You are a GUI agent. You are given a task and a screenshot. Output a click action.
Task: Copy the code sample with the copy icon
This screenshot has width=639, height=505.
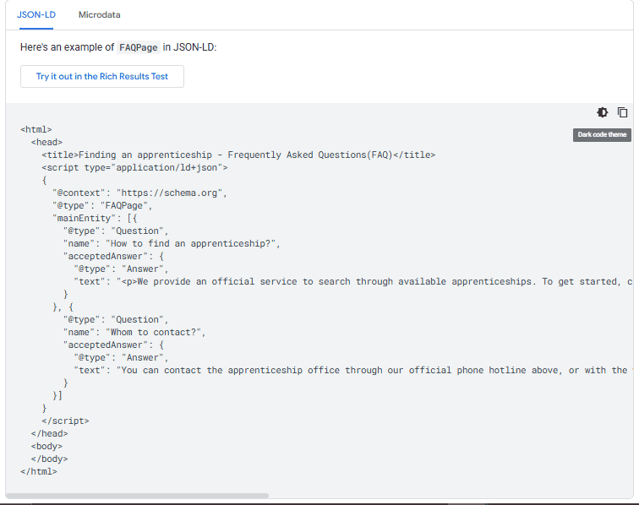(622, 112)
